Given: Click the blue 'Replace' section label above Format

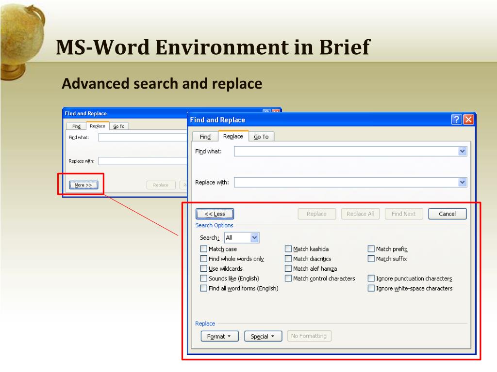Looking at the screenshot, I should pos(205,324).
